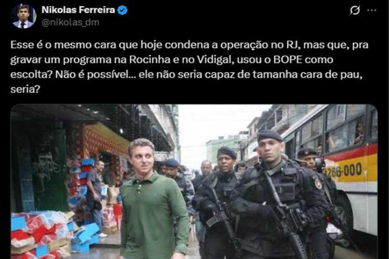The width and height of the screenshot is (389, 259).
Task: Open Nikolas Ferreira's profile avatar
Action: 24,17
